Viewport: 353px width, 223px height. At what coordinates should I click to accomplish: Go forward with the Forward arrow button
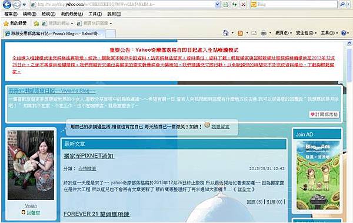coord(16,4)
